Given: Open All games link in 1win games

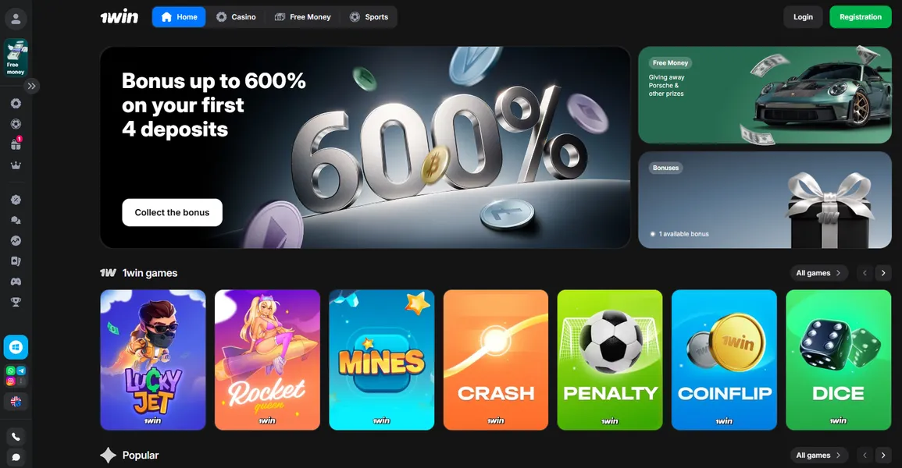Looking at the screenshot, I should pos(818,273).
